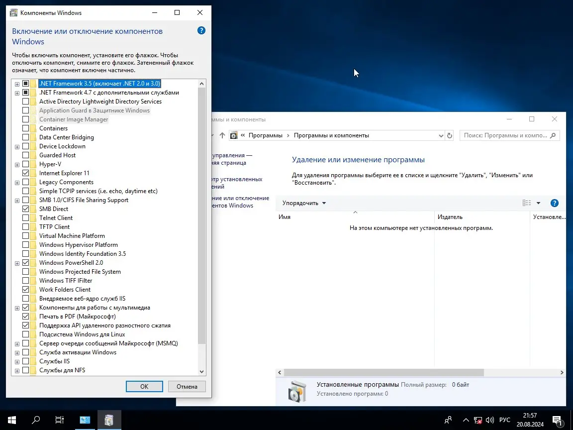Click scroll-down arrow of features list

pos(202,371)
